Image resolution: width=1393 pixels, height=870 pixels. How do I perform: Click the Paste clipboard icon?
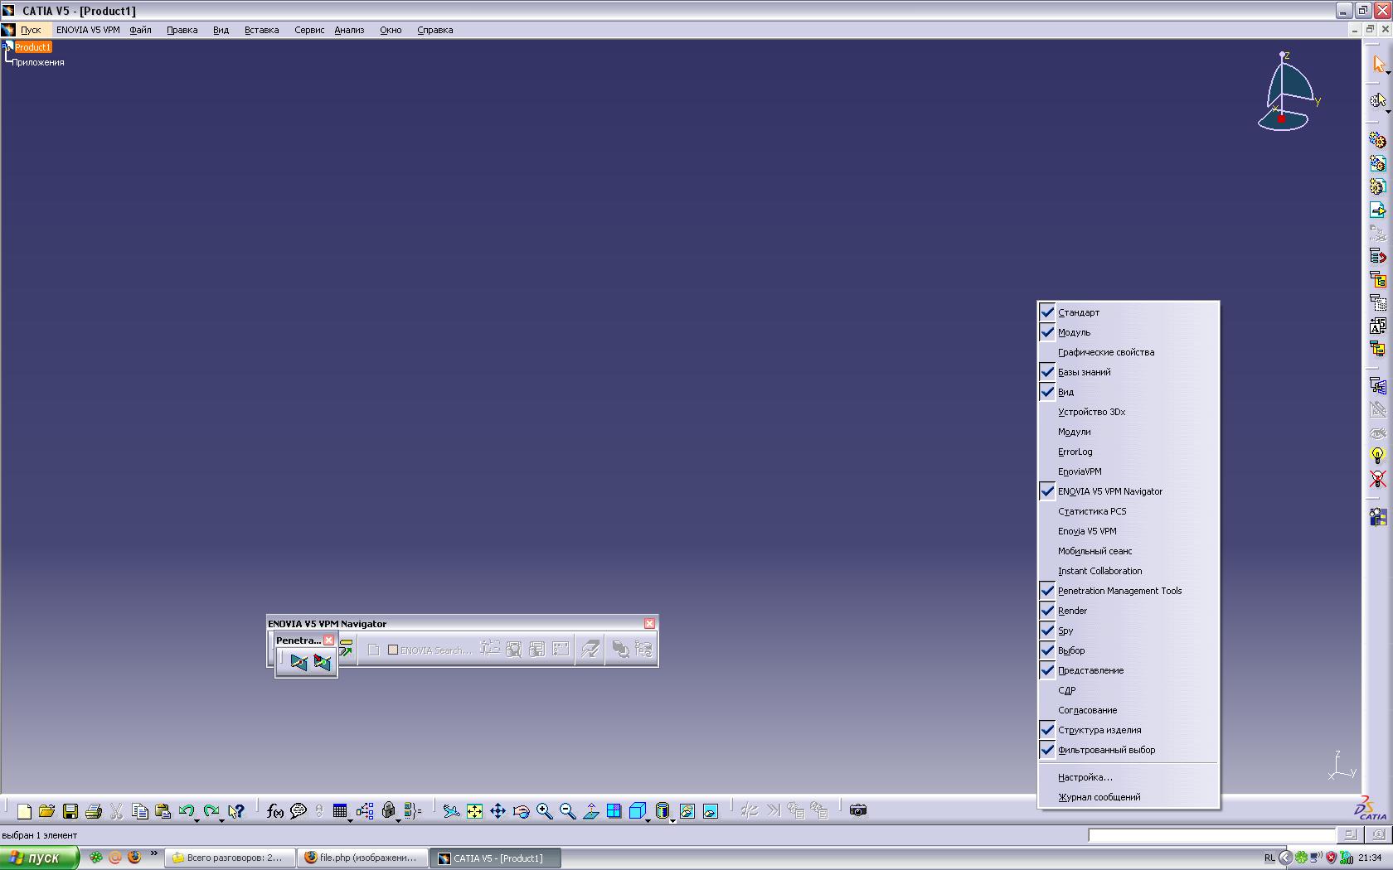click(x=163, y=811)
